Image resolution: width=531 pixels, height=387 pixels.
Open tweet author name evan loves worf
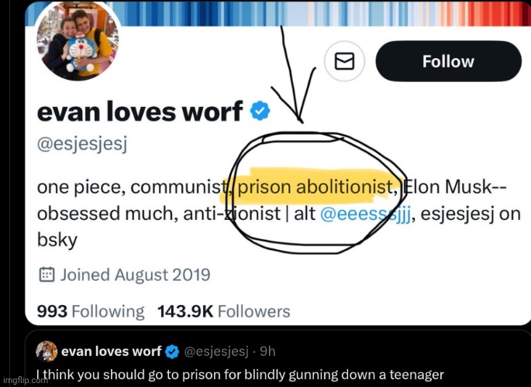(111, 351)
